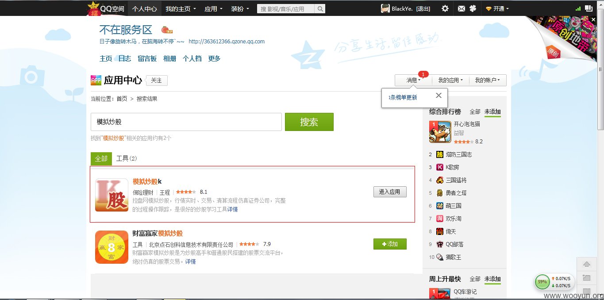604x300 pixels.
Task: Select 工具(2) results tab
Action: 127,158
